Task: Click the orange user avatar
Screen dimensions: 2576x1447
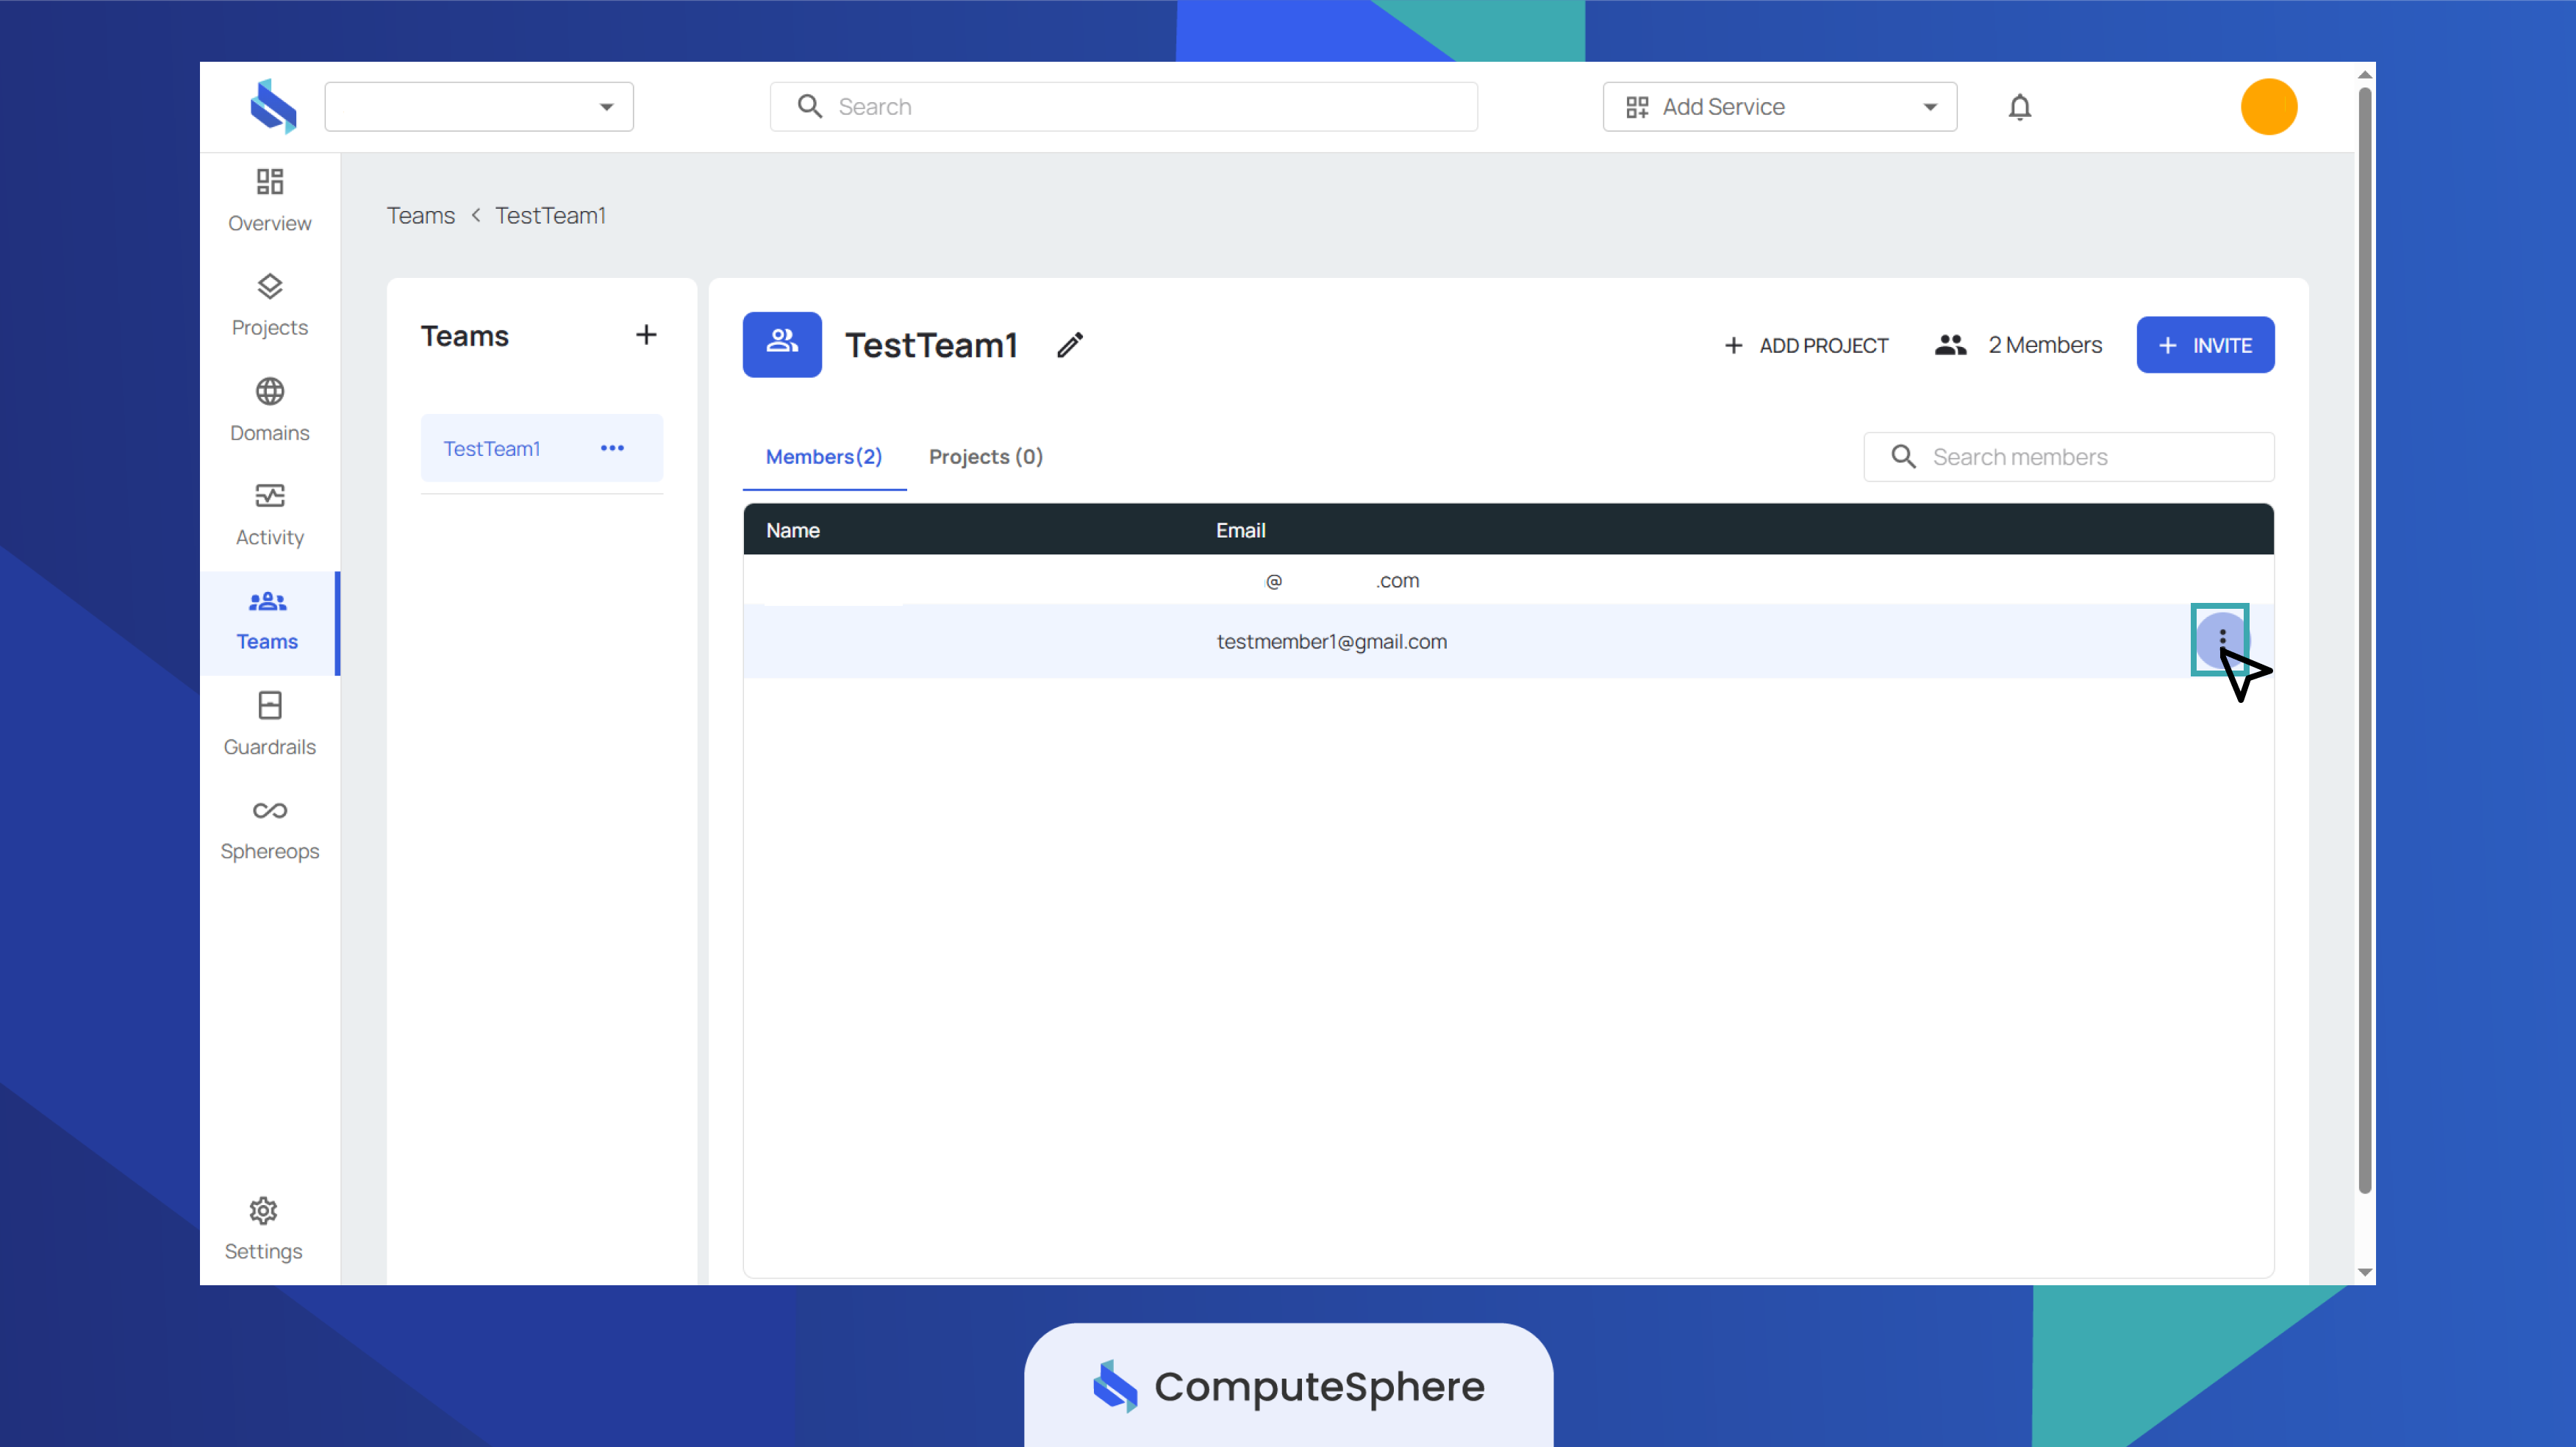Action: (x=2268, y=107)
